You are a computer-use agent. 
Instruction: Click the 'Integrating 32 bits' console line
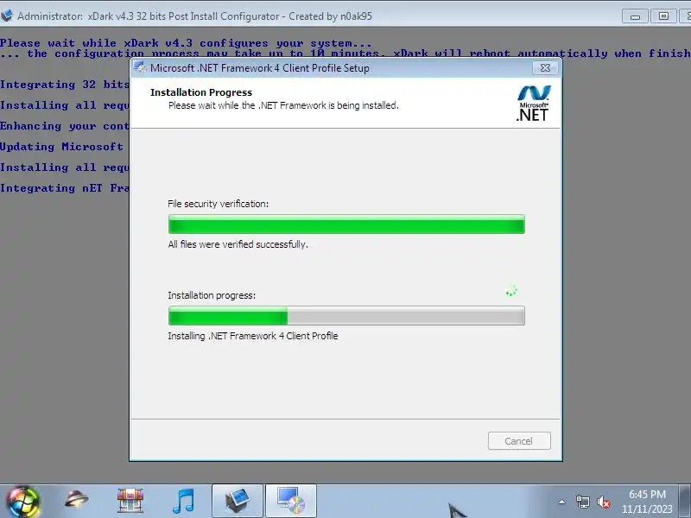click(64, 85)
